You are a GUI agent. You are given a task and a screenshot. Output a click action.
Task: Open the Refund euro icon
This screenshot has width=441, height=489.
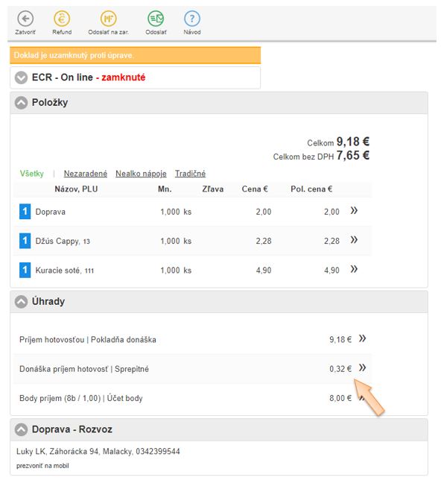pyautogui.click(x=62, y=19)
